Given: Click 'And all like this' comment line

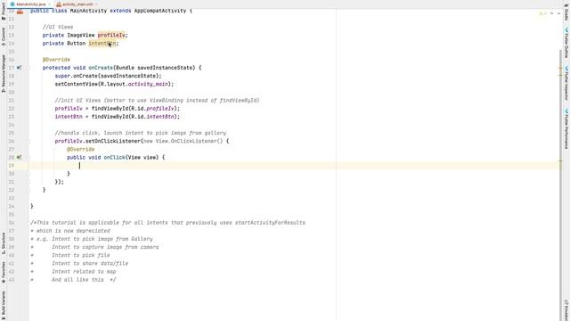Looking at the screenshot, I should point(84,280).
